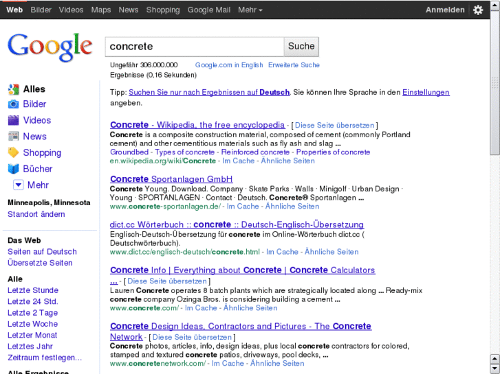Open Ähnliche Seiten for concretenetwork.com
500x374 pixels.
(x=277, y=363)
